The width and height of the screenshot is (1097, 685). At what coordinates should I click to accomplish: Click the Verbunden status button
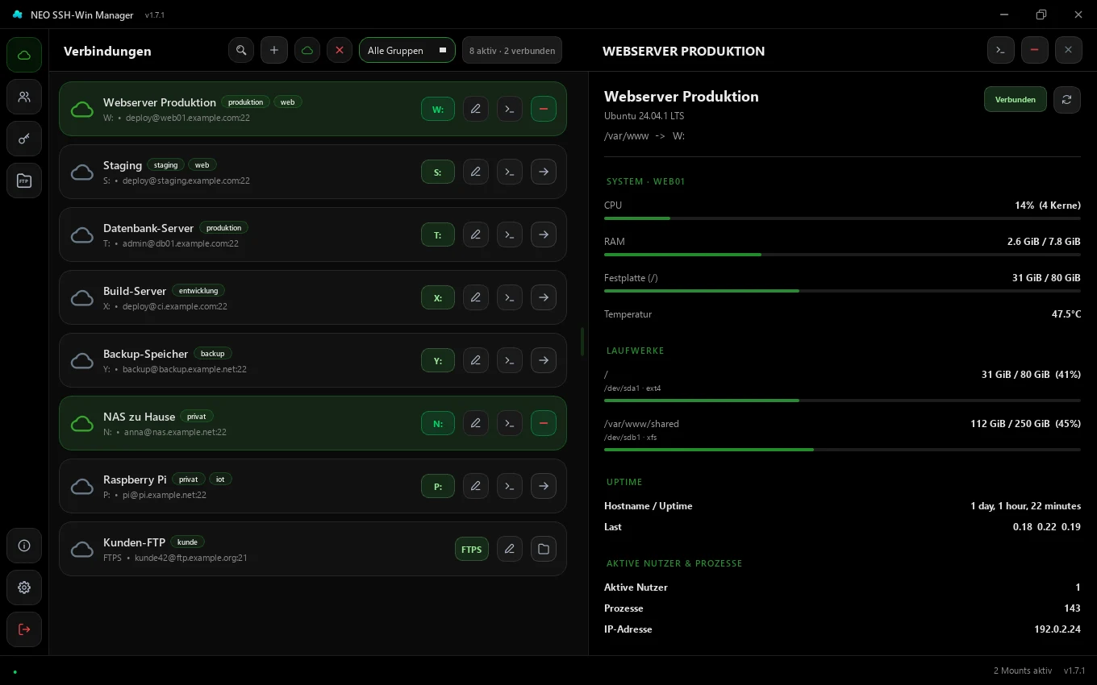(1016, 100)
